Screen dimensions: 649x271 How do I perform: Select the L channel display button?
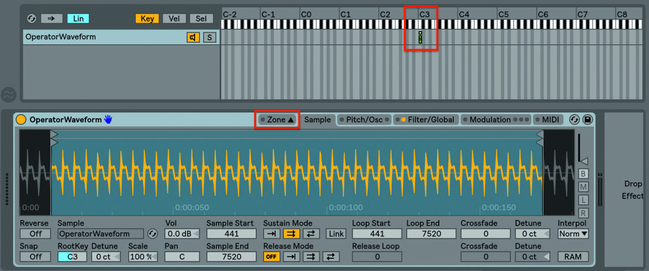(584, 200)
